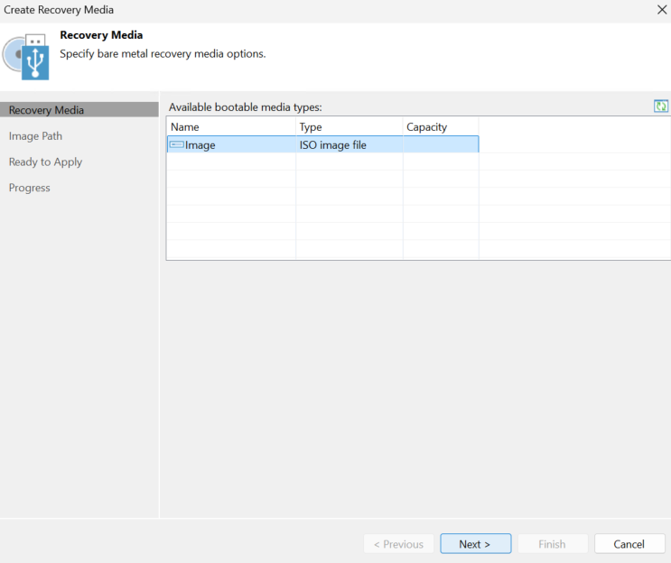The width and height of the screenshot is (671, 563).
Task: Click the Cancel button
Action: tap(629, 544)
